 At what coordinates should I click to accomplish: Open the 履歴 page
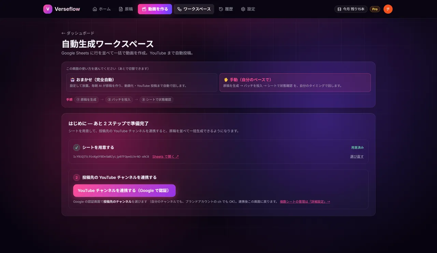point(226,9)
